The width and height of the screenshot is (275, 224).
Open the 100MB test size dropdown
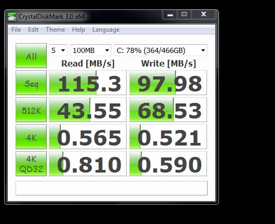click(91, 50)
